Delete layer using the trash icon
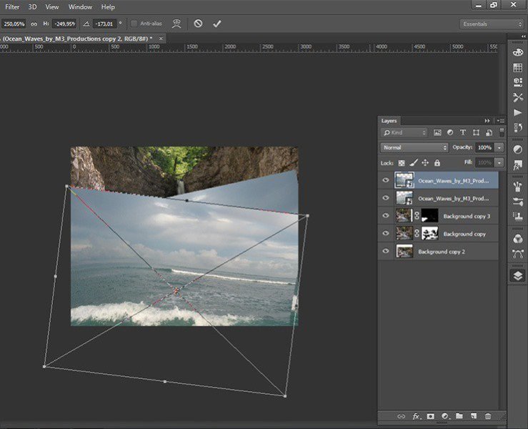This screenshot has width=528, height=429. click(488, 415)
